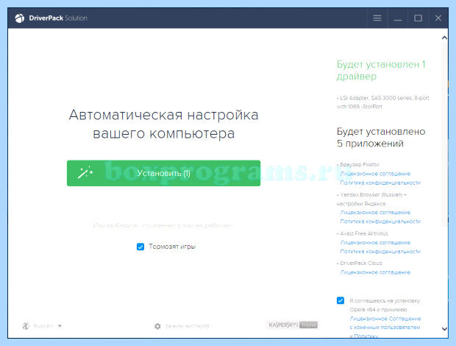
Task: Click the vertical scrollbar track
Action: coord(444,135)
